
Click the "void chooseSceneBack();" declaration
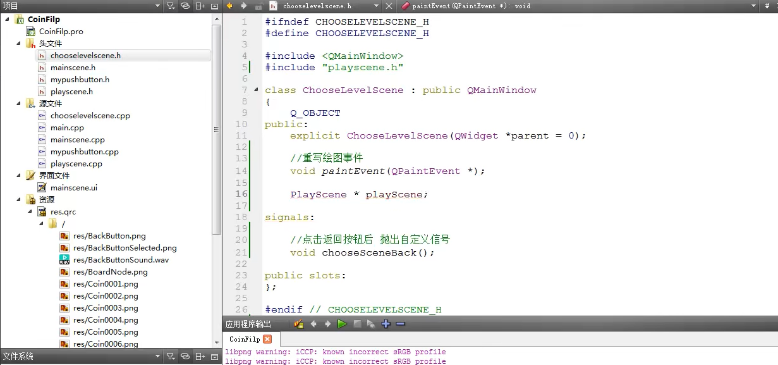363,252
